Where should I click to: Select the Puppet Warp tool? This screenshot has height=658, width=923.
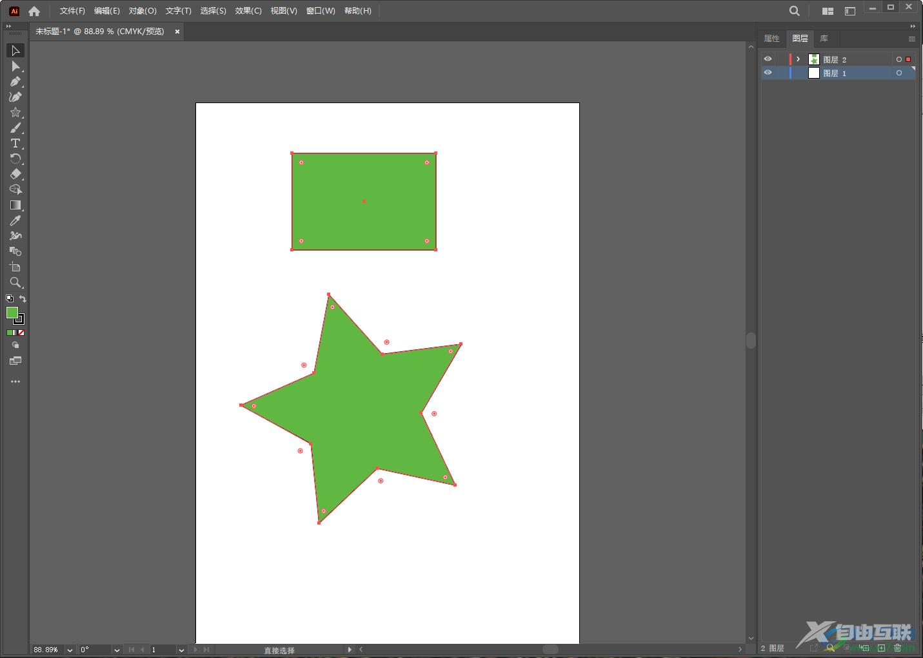(x=15, y=236)
